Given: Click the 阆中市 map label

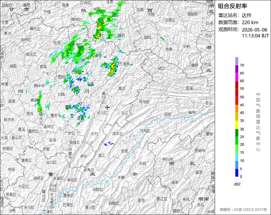Looking at the screenshot, I should click(x=39, y=85).
